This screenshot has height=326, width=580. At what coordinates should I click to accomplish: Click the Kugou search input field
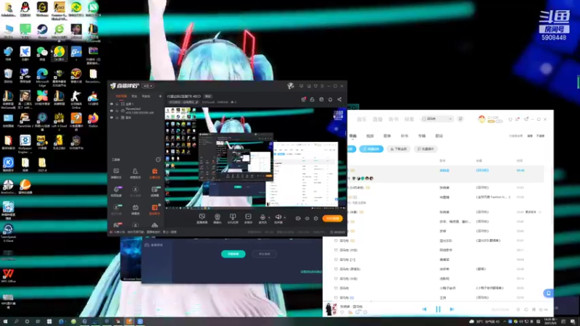(437, 119)
